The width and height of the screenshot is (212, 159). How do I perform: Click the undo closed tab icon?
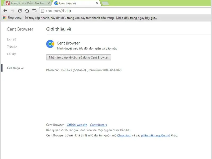(34, 11)
